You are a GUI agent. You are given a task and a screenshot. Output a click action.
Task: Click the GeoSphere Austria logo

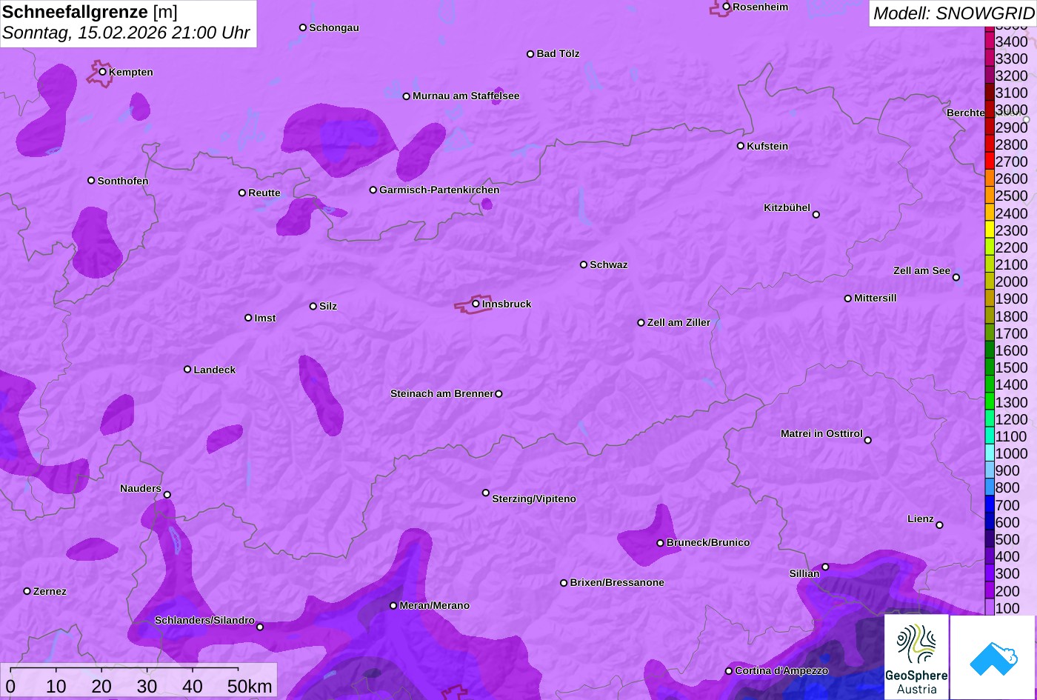[916, 657]
